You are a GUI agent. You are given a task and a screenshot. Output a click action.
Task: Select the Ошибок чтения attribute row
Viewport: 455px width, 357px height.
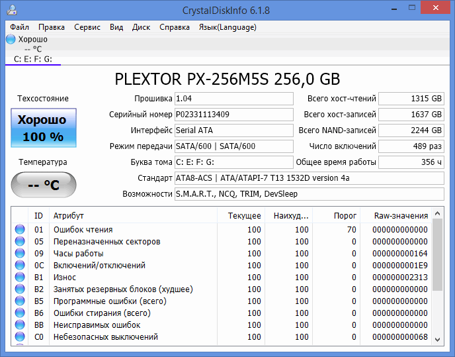222,229
